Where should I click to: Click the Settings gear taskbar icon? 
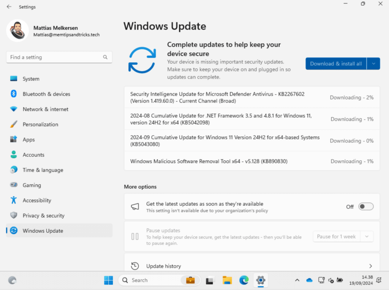(x=261, y=281)
